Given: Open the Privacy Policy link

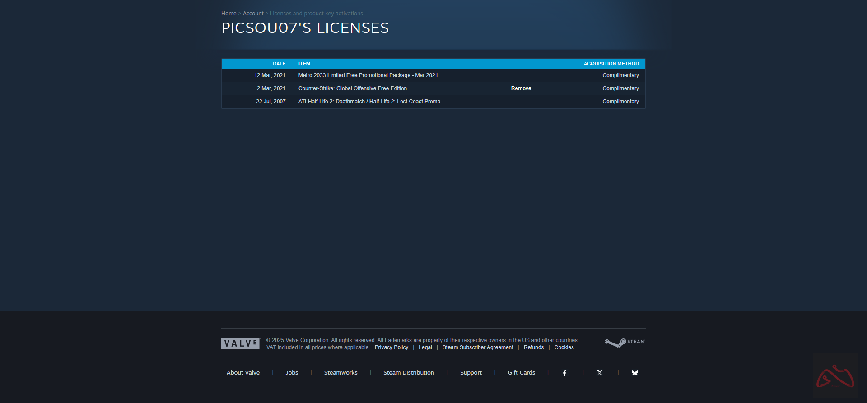Looking at the screenshot, I should coord(391,347).
